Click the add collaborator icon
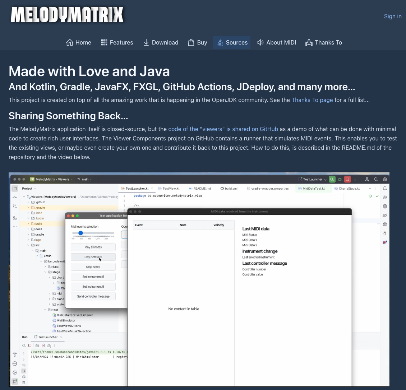This screenshot has width=406, height=390. coord(367,179)
